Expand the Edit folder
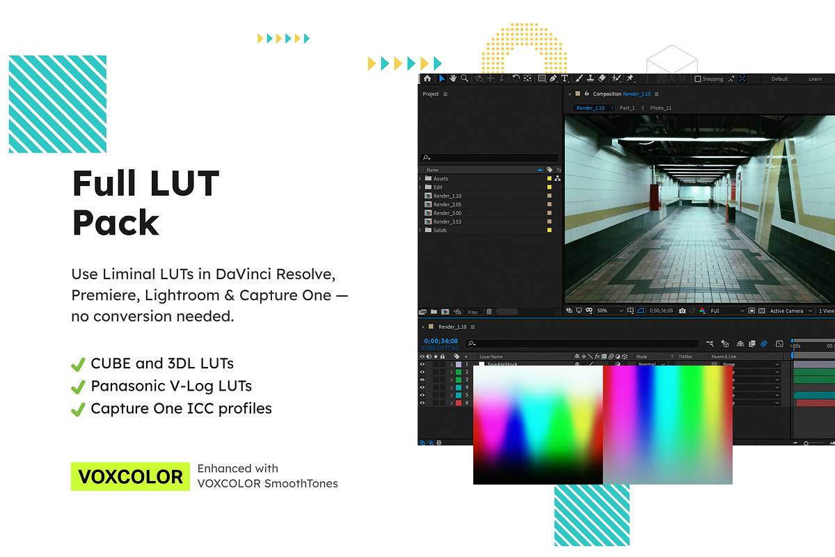 tap(420, 187)
